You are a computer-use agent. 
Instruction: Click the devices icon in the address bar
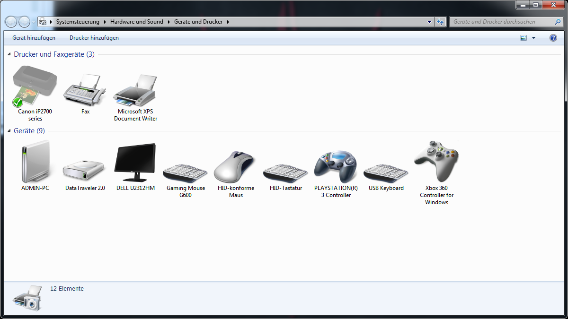coord(43,22)
